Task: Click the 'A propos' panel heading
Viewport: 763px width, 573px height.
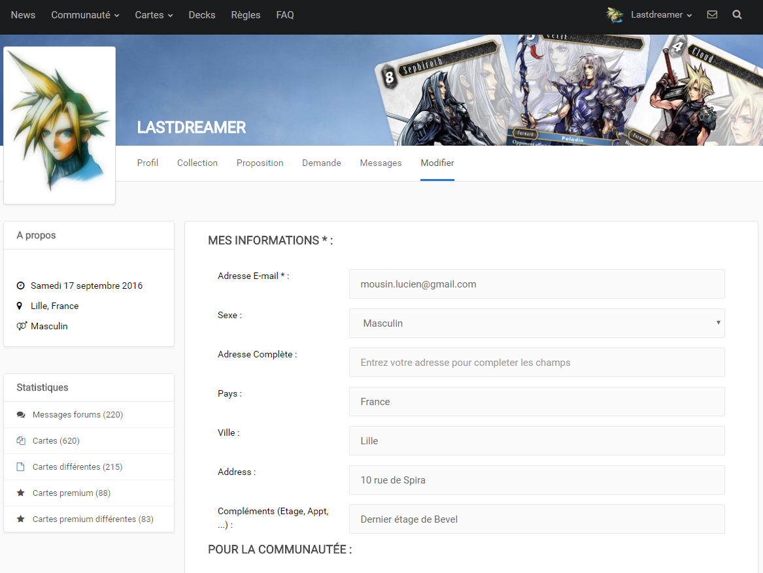Action: (x=36, y=235)
